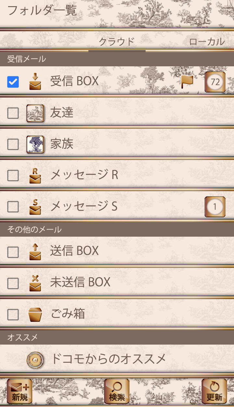Enable the ごみ箱 checkbox
Image resolution: width=234 pixels, height=407 pixels.
point(13,314)
